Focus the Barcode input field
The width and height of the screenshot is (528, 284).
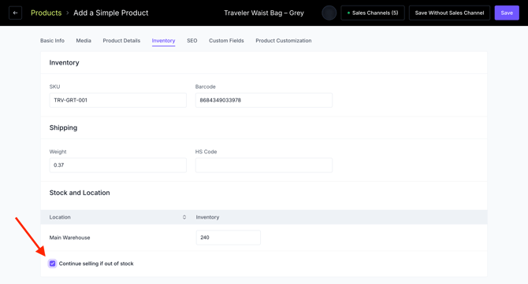coord(264,100)
